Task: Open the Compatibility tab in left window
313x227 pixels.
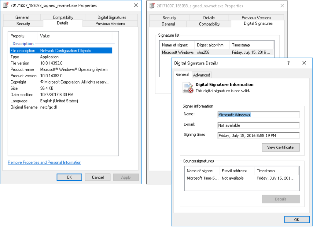Action: pyautogui.click(x=63, y=17)
